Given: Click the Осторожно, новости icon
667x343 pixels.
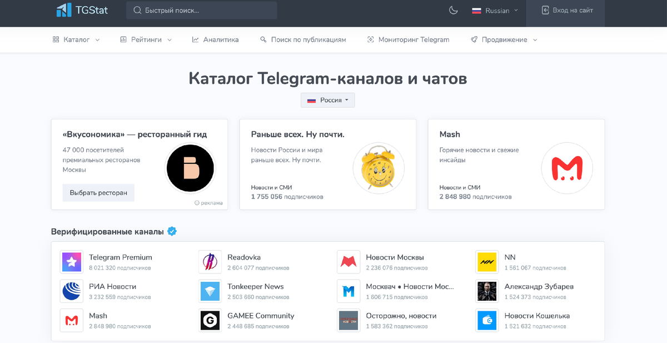Looking at the screenshot, I should coord(349,320).
